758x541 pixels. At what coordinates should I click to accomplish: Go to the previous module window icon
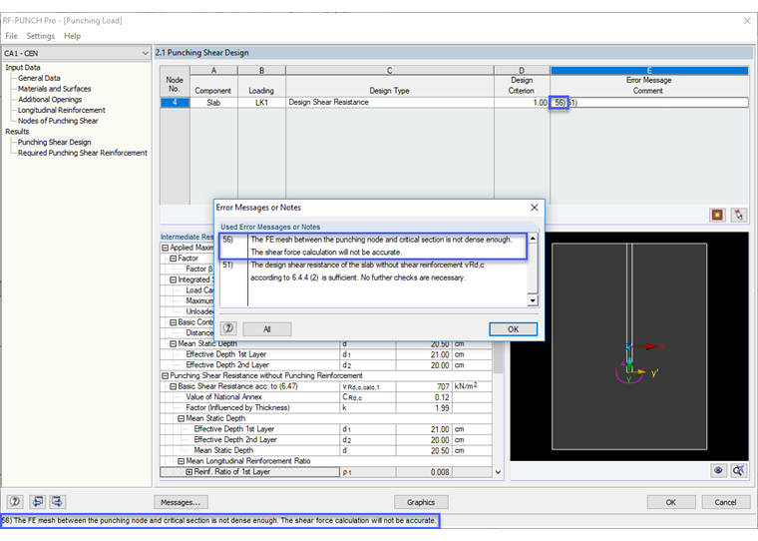click(x=38, y=501)
